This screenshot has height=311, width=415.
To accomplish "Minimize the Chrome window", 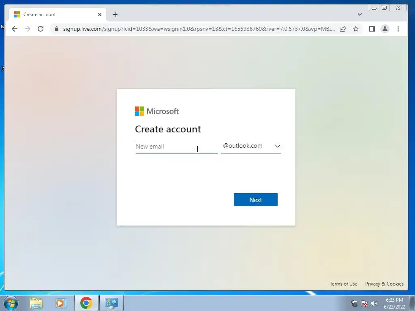I will coord(374,8).
